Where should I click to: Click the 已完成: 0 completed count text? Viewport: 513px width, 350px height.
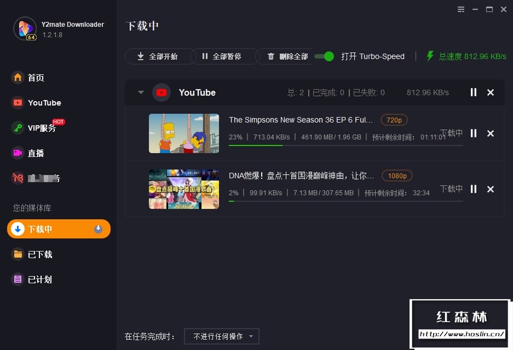328,92
